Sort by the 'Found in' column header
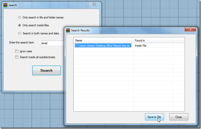Image resolution: width=201 pixels, height=129 pixels. (153, 40)
